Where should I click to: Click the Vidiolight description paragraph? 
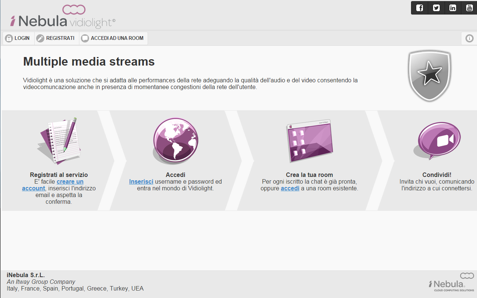tap(190, 84)
